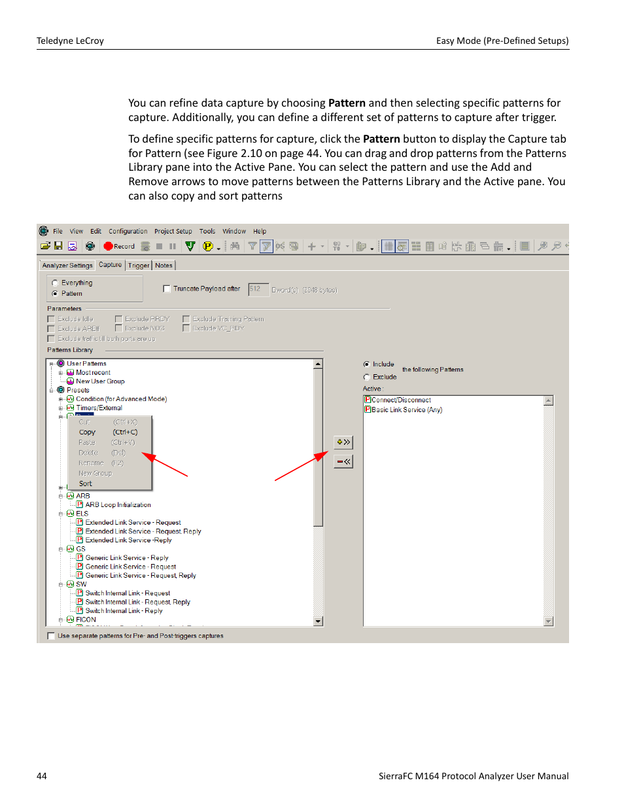Expand Condition (for Advanced Mode) node

coord(60,399)
